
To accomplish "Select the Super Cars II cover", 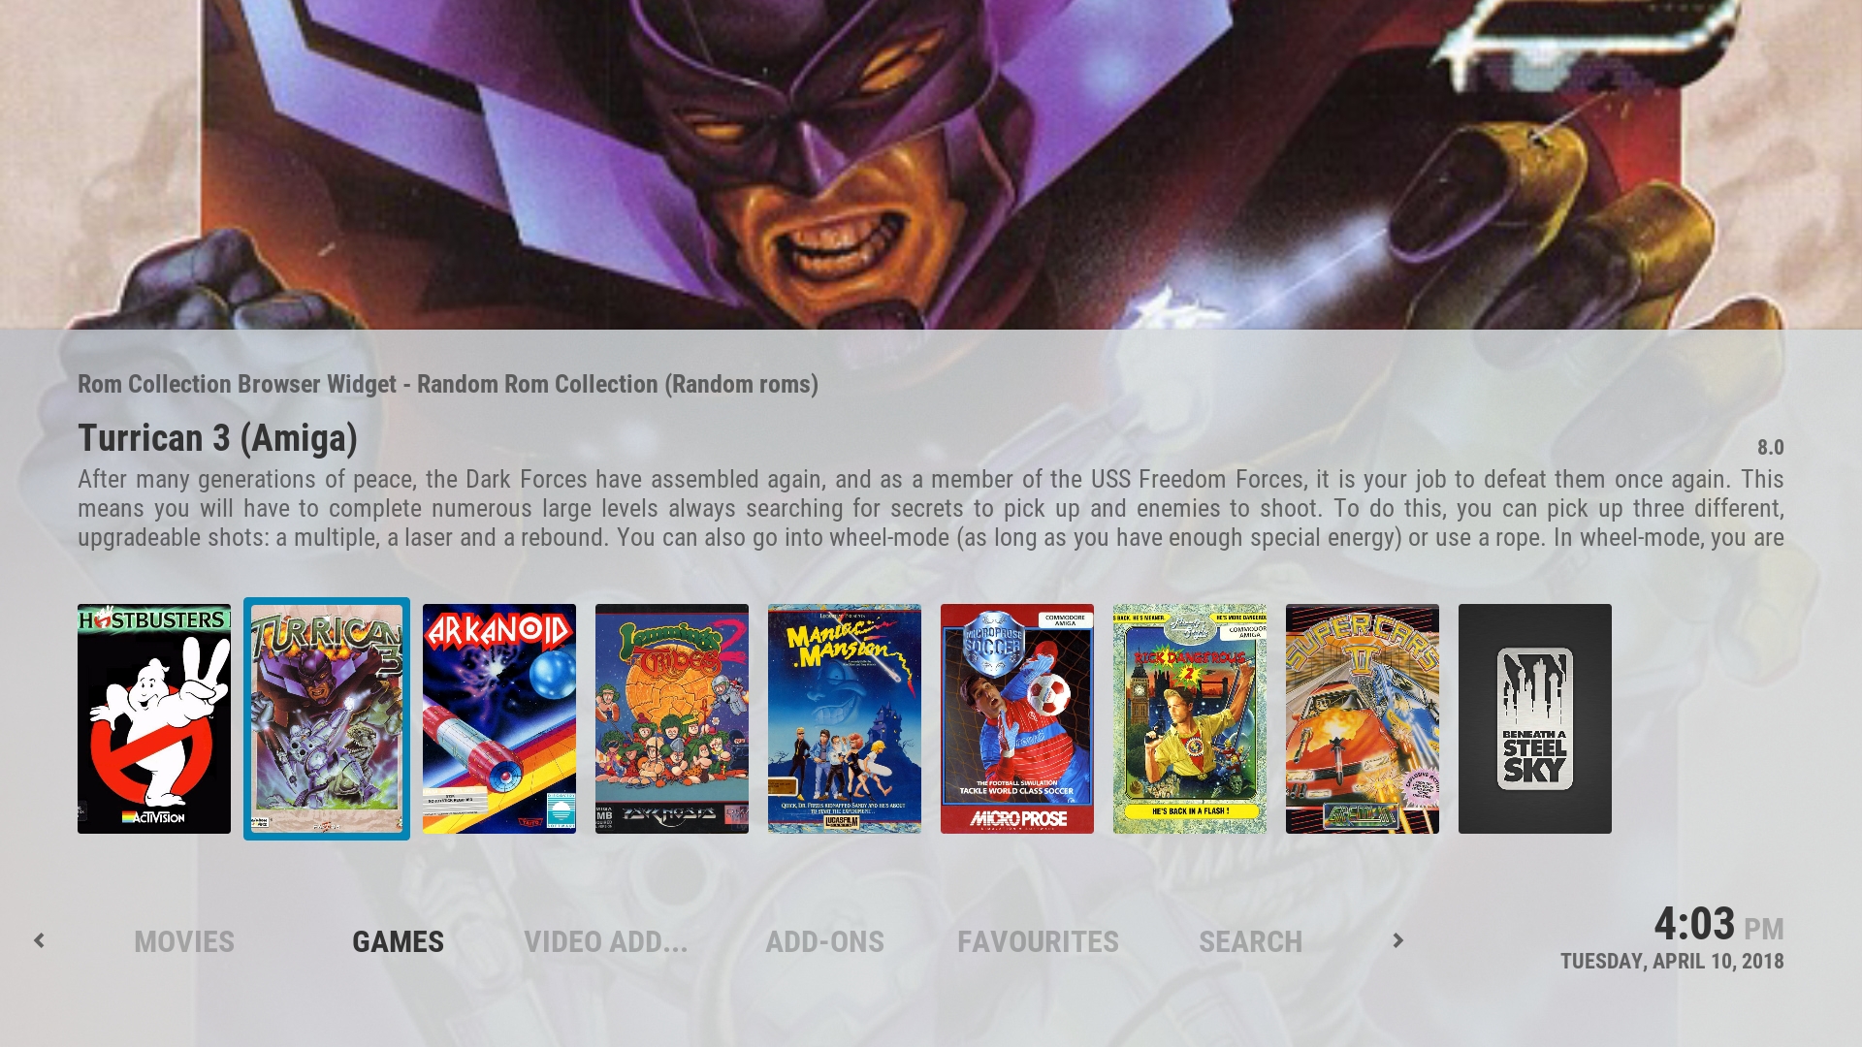I will (1363, 718).
